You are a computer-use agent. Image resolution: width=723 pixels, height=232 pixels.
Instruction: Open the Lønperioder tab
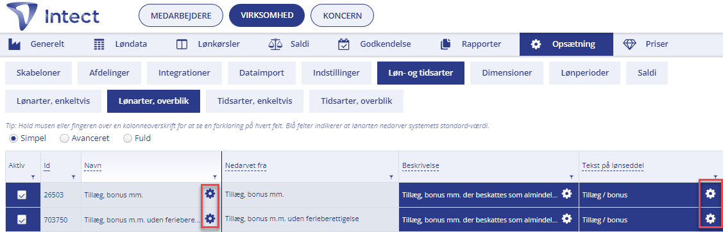click(584, 73)
